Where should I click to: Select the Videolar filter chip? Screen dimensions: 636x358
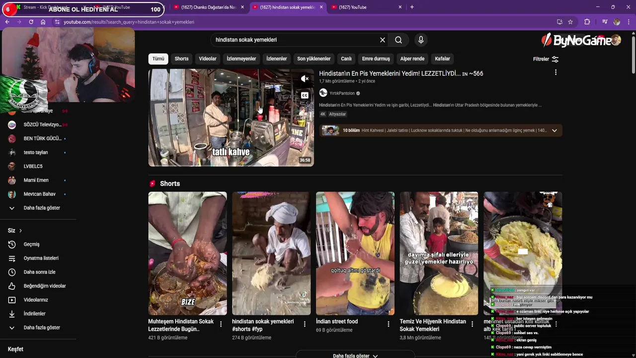[208, 59]
